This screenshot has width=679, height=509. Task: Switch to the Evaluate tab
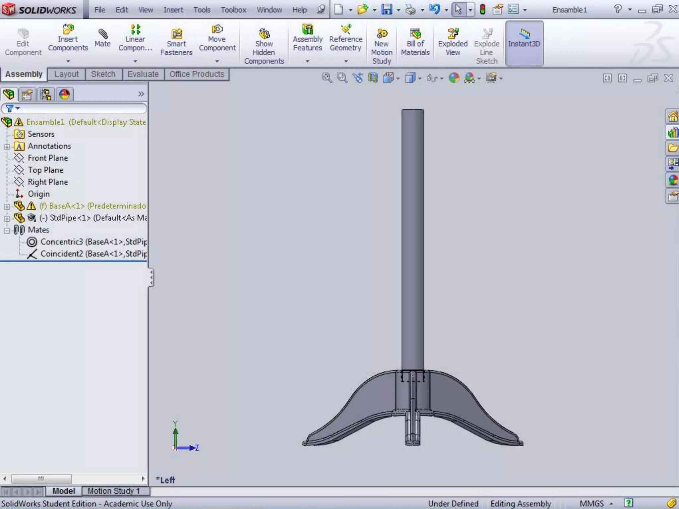coord(143,74)
